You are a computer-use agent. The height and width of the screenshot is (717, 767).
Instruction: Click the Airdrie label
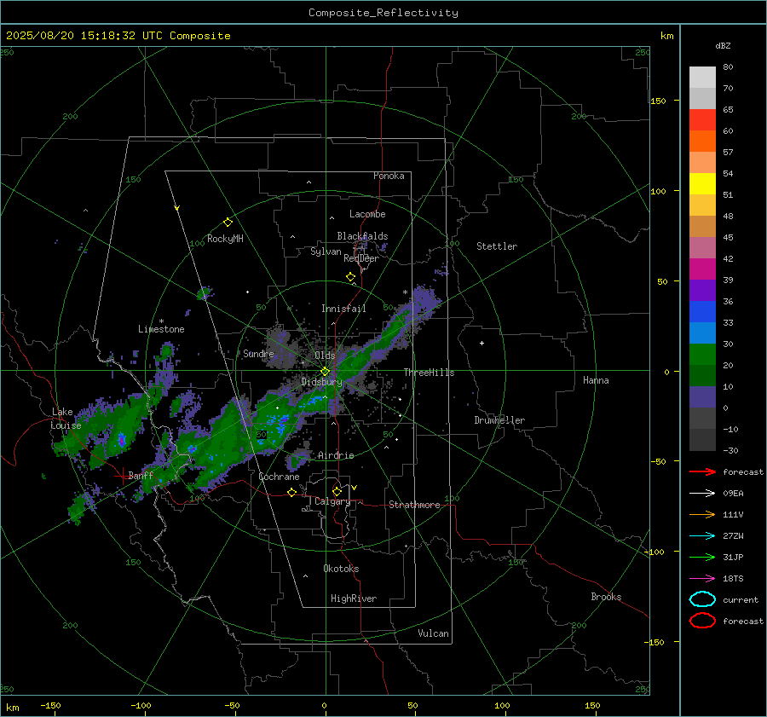pos(336,455)
